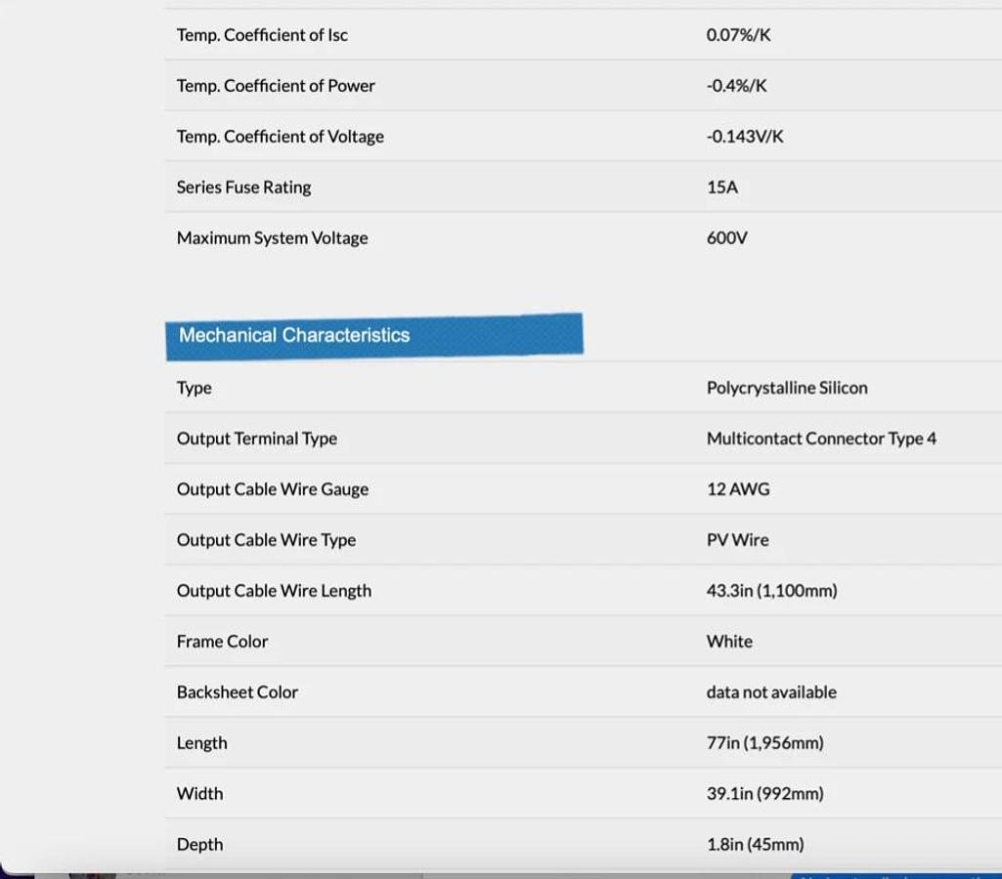
Task: Select the Maximum System Voltage label
Action: point(272,238)
